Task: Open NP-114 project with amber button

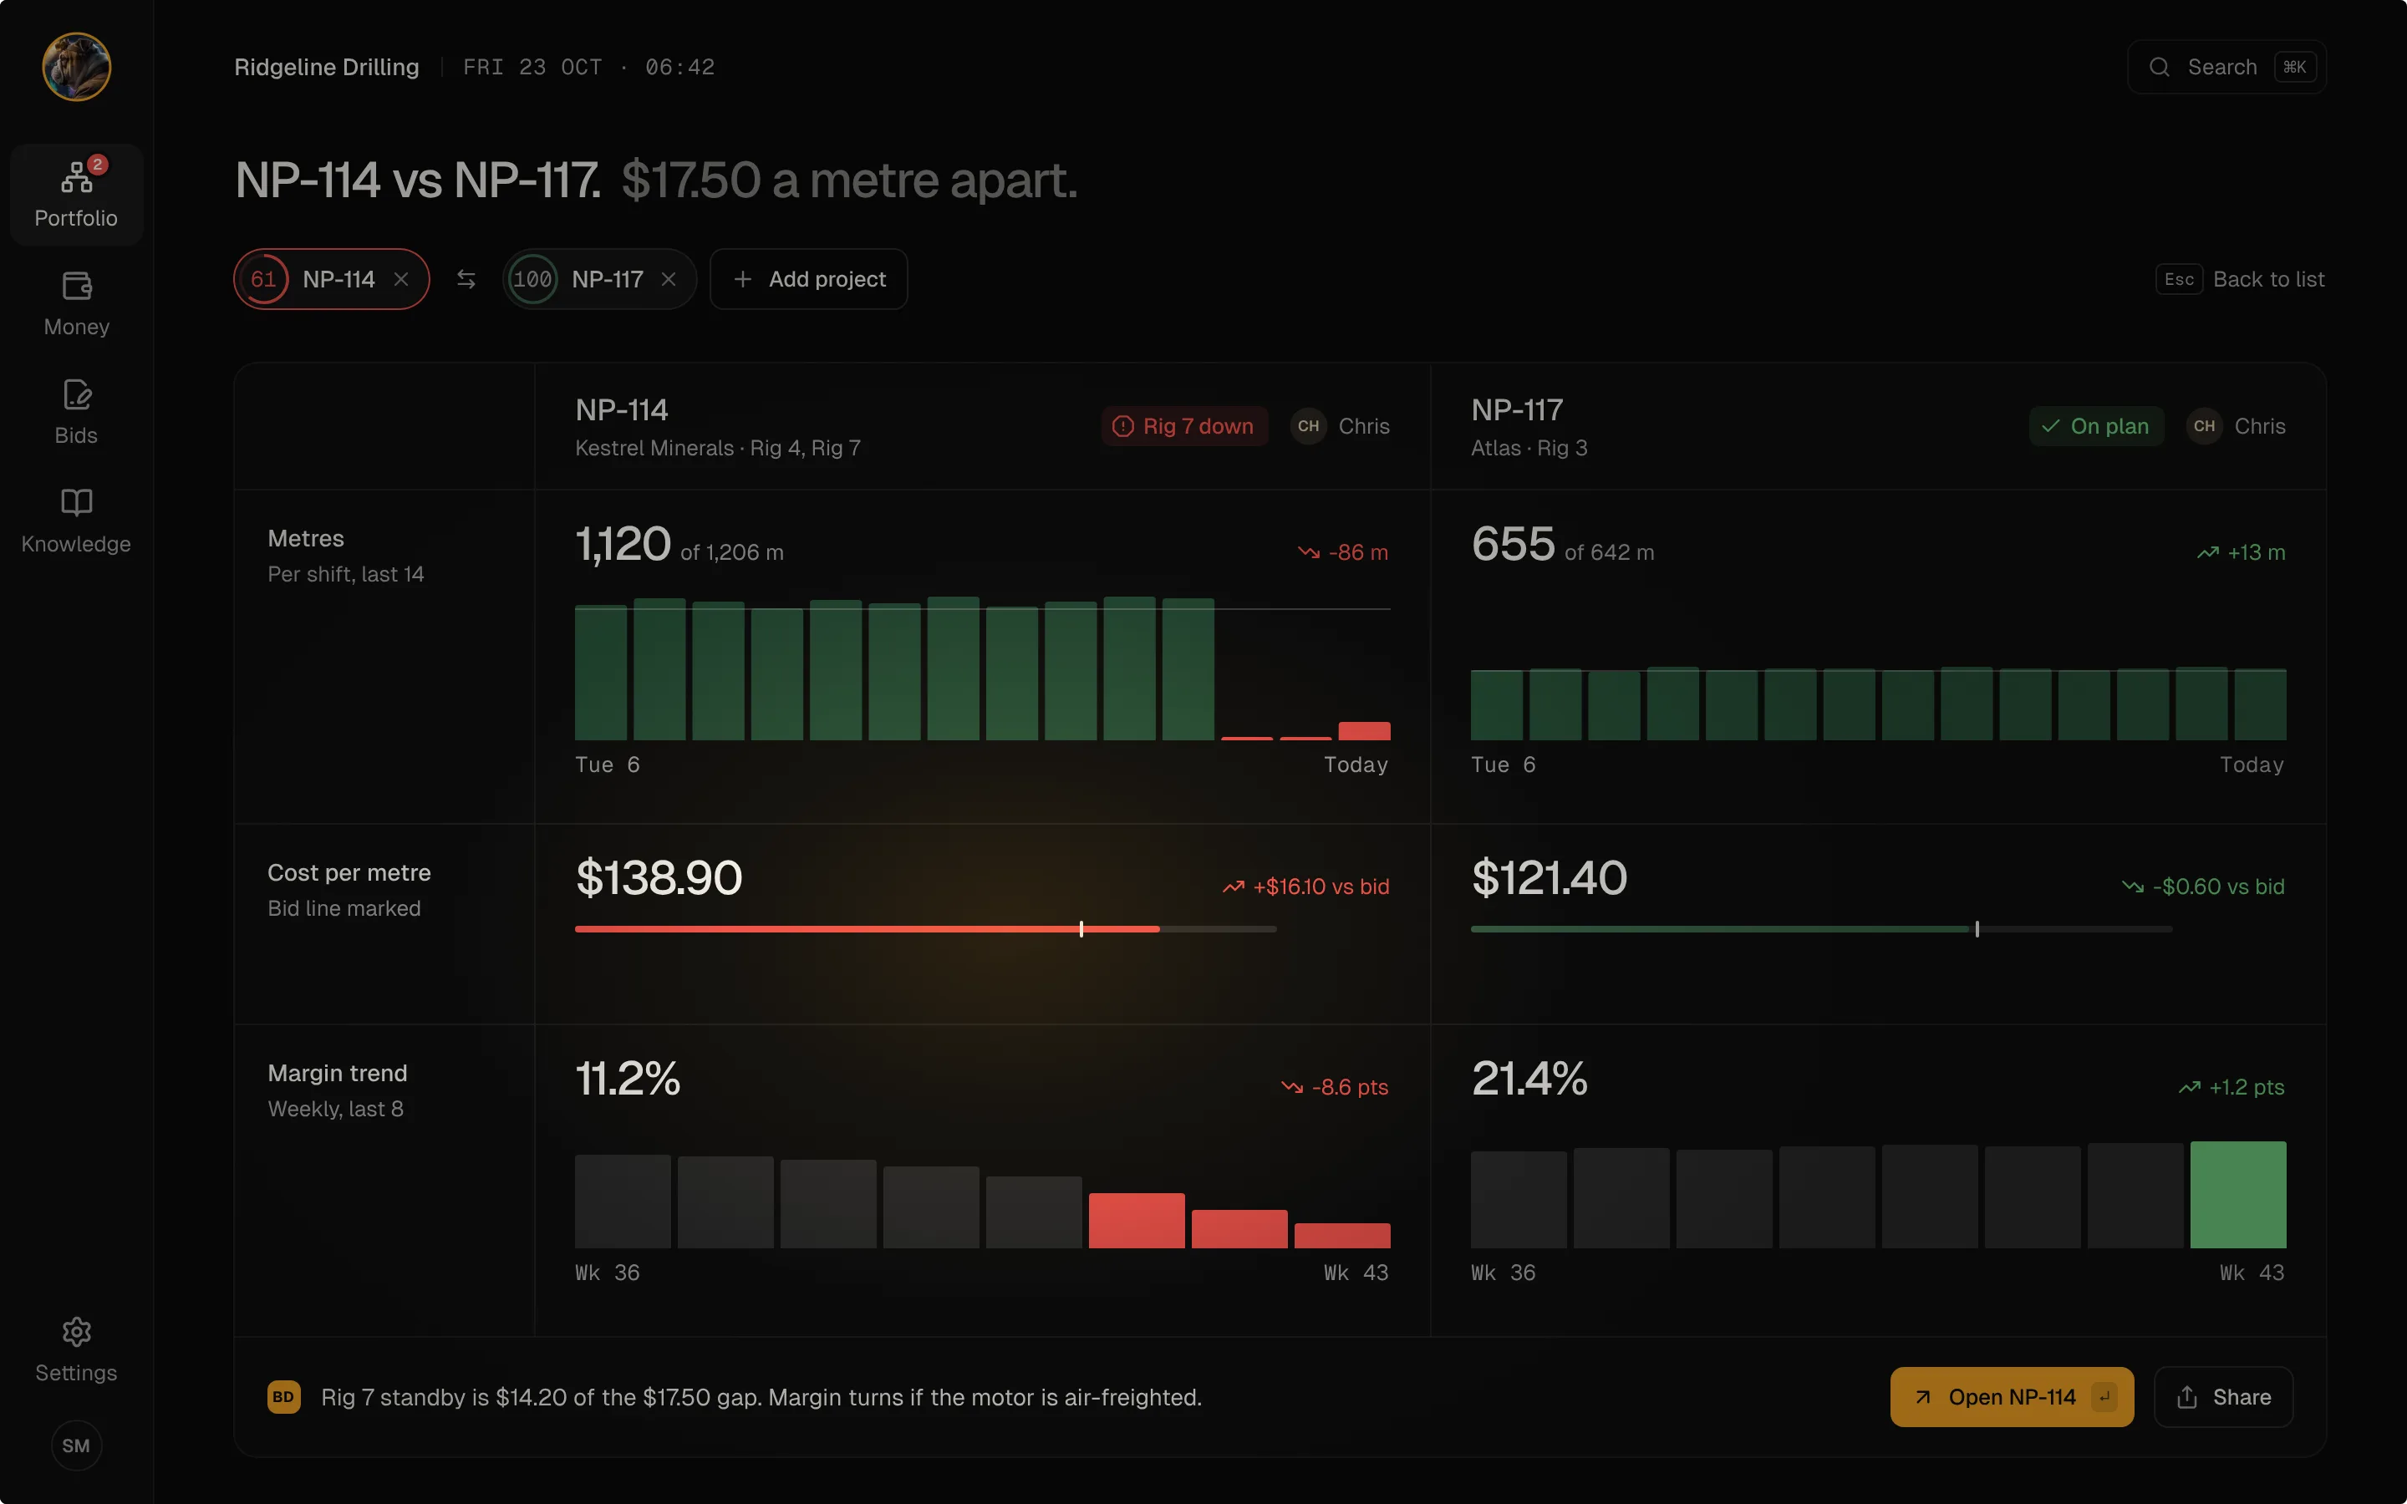Action: tap(2013, 1396)
